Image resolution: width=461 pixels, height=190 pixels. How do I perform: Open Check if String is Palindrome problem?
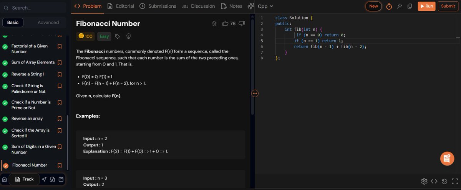click(28, 89)
